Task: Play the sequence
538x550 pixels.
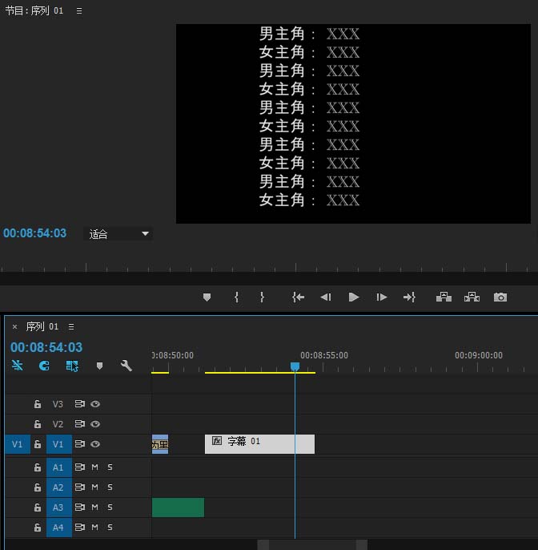Action: [x=354, y=297]
